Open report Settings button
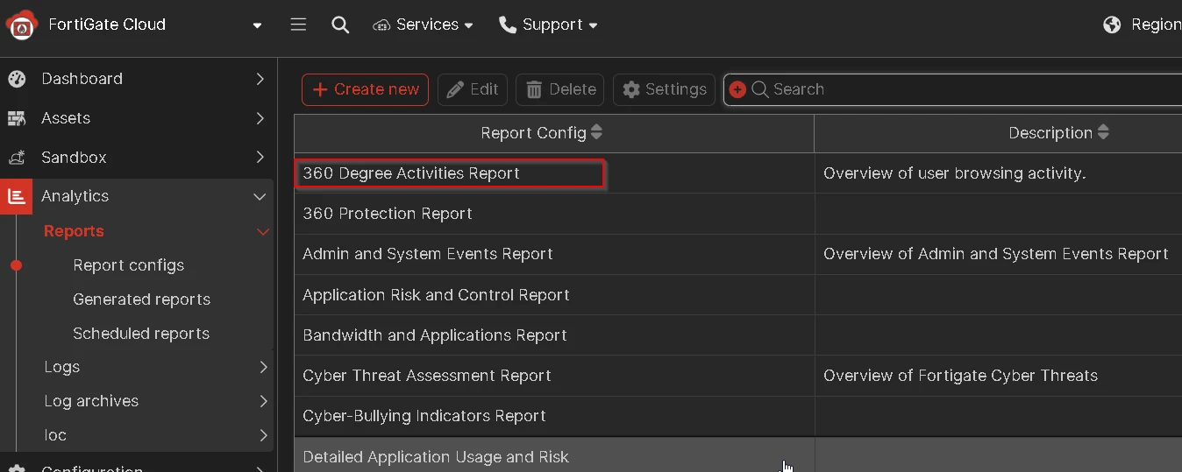 coord(664,89)
